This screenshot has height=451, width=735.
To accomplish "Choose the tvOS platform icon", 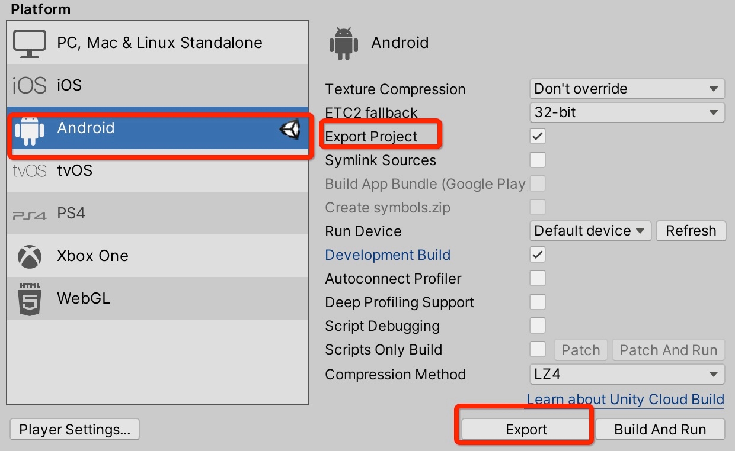I will tap(29, 171).
